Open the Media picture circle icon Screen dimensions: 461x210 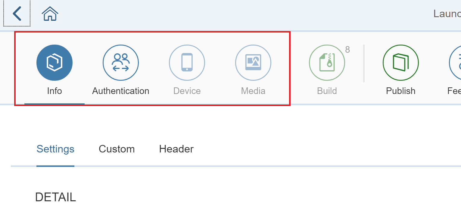[253, 63]
